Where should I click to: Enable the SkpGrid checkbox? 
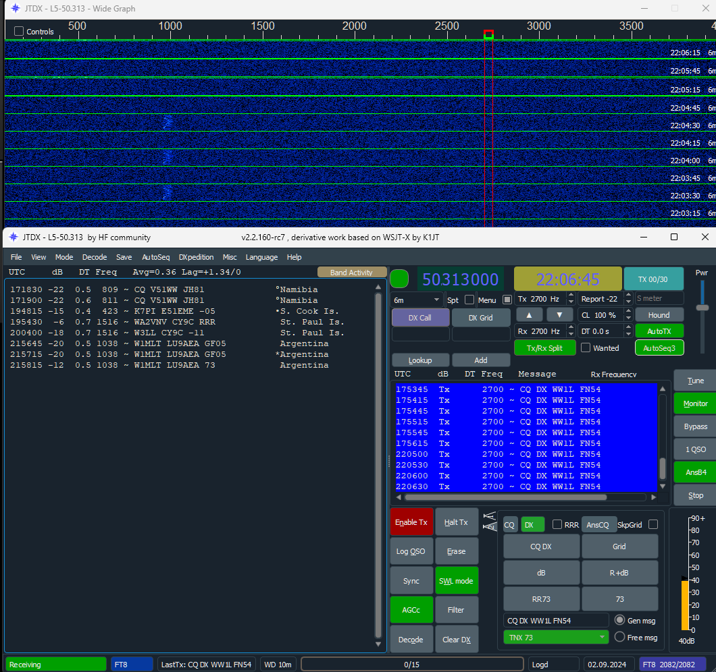(x=653, y=525)
